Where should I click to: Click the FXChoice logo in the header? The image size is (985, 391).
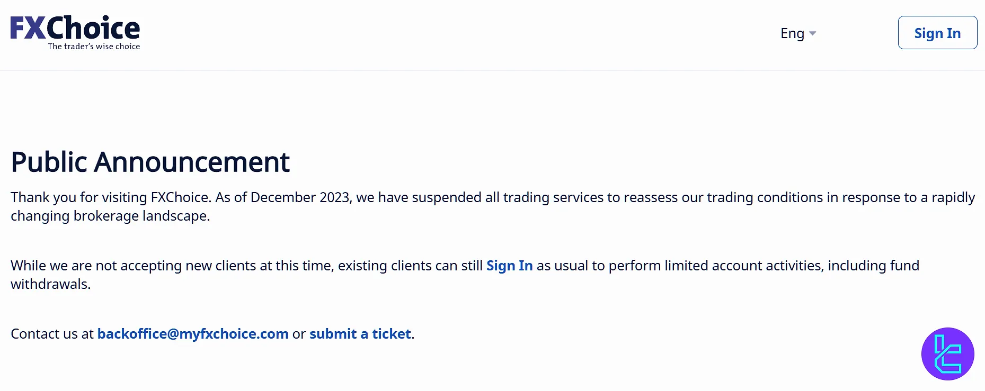tap(75, 28)
